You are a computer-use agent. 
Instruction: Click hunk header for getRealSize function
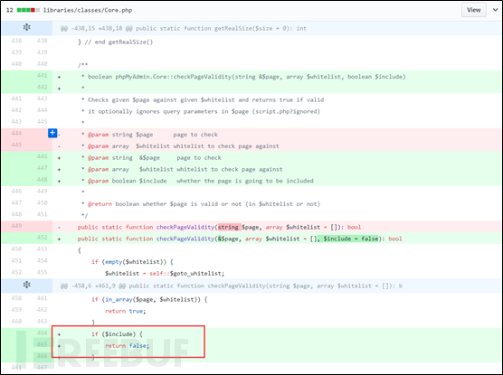[x=183, y=29]
